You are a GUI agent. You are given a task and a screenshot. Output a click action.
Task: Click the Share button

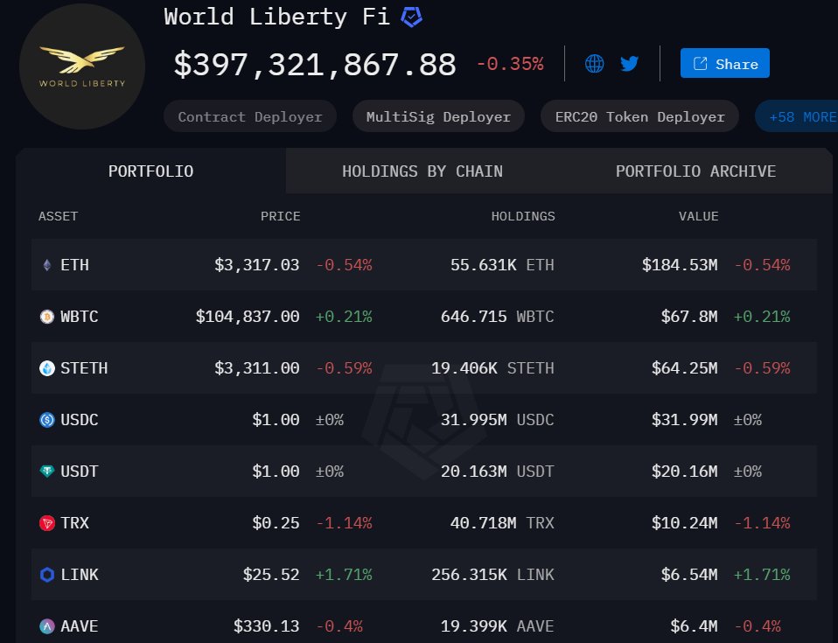[x=724, y=63]
